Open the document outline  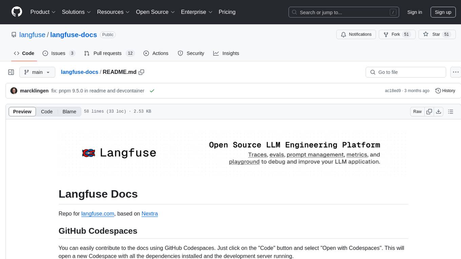coord(450,112)
